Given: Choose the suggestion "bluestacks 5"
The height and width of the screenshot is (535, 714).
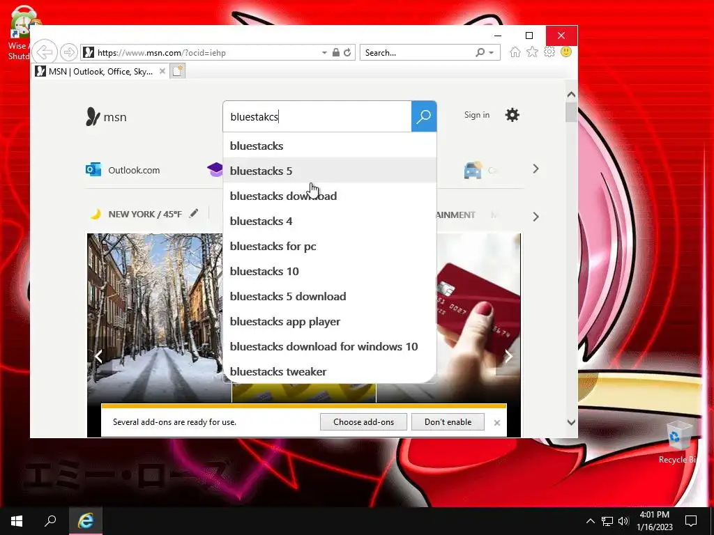Looking at the screenshot, I should tap(330, 171).
